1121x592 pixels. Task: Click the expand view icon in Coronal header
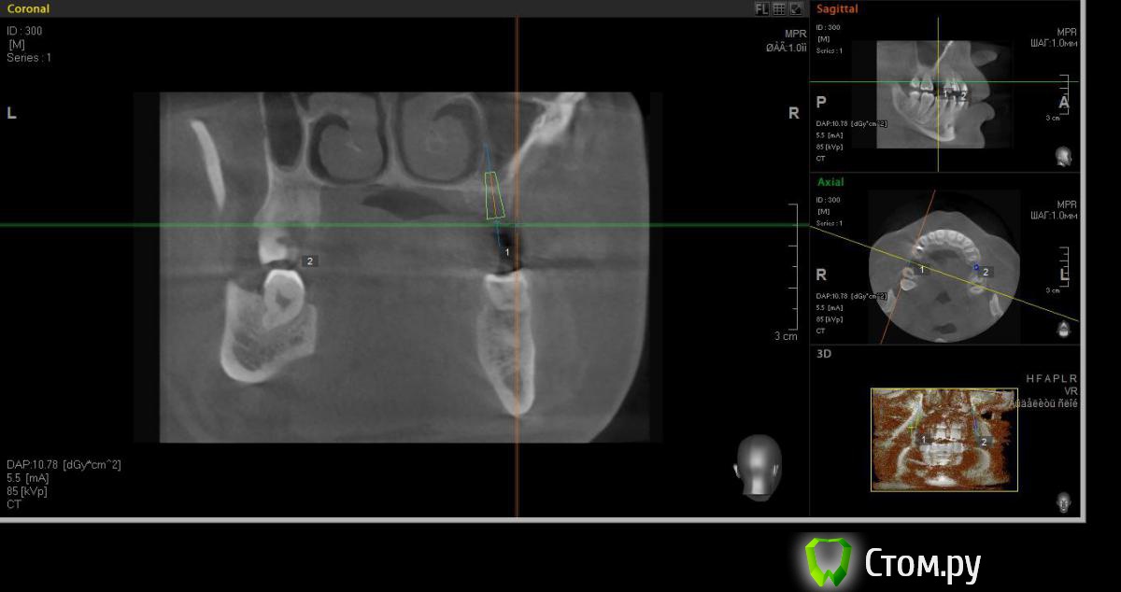(x=796, y=8)
